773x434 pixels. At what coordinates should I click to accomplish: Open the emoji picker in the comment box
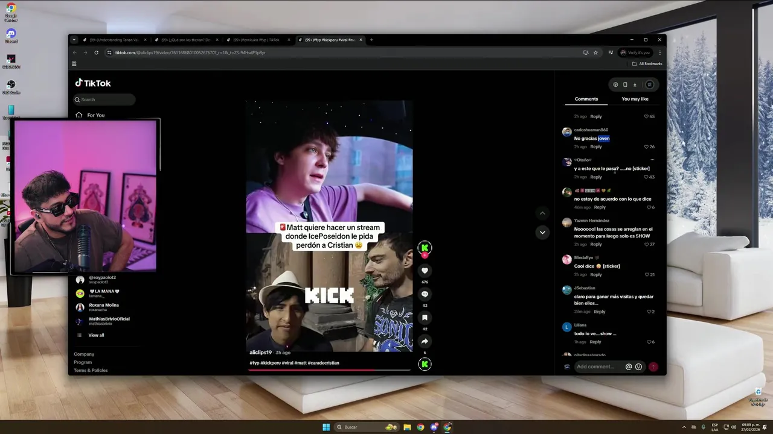click(x=638, y=366)
